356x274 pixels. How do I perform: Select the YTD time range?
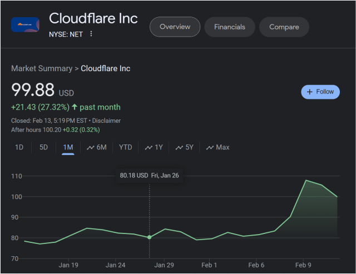pyautogui.click(x=125, y=147)
